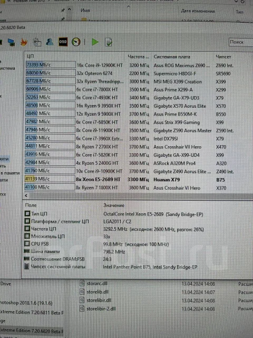Click the icon beside Платформа / степпинг ЦП
253x338 pixels.
coord(27,221)
